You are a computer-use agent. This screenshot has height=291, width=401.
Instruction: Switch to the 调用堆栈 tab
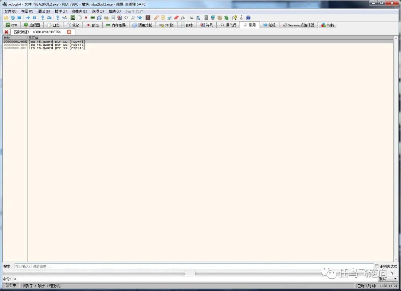pos(143,25)
